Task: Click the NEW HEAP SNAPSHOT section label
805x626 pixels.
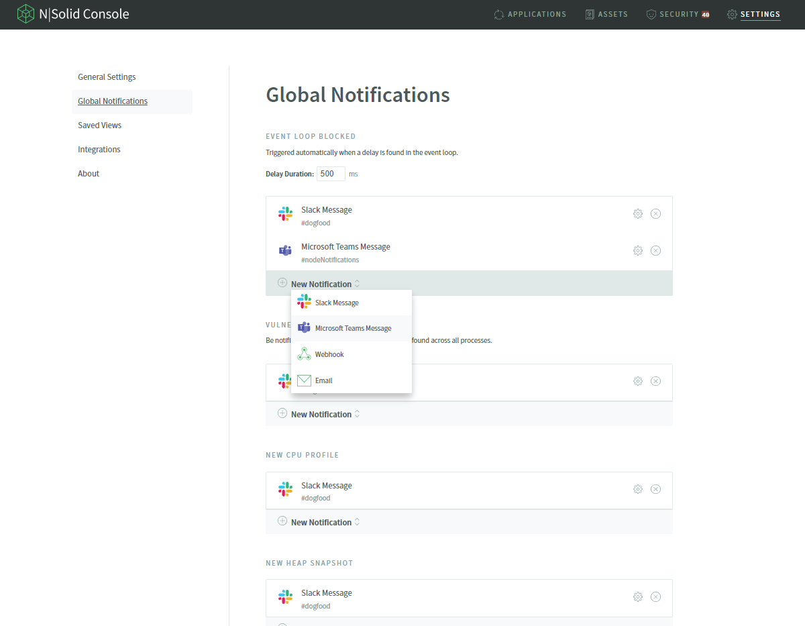Action: click(x=309, y=563)
